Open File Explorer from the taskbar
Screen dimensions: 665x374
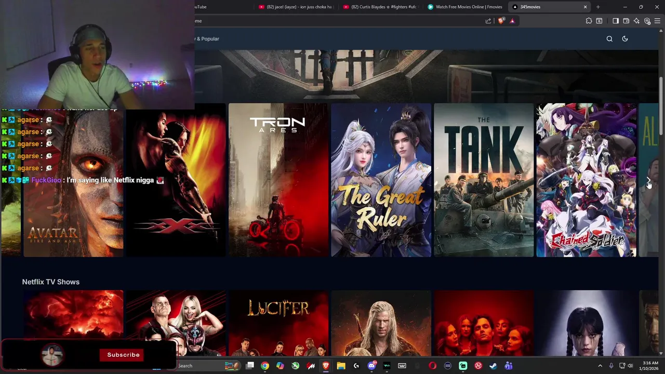[x=341, y=366]
